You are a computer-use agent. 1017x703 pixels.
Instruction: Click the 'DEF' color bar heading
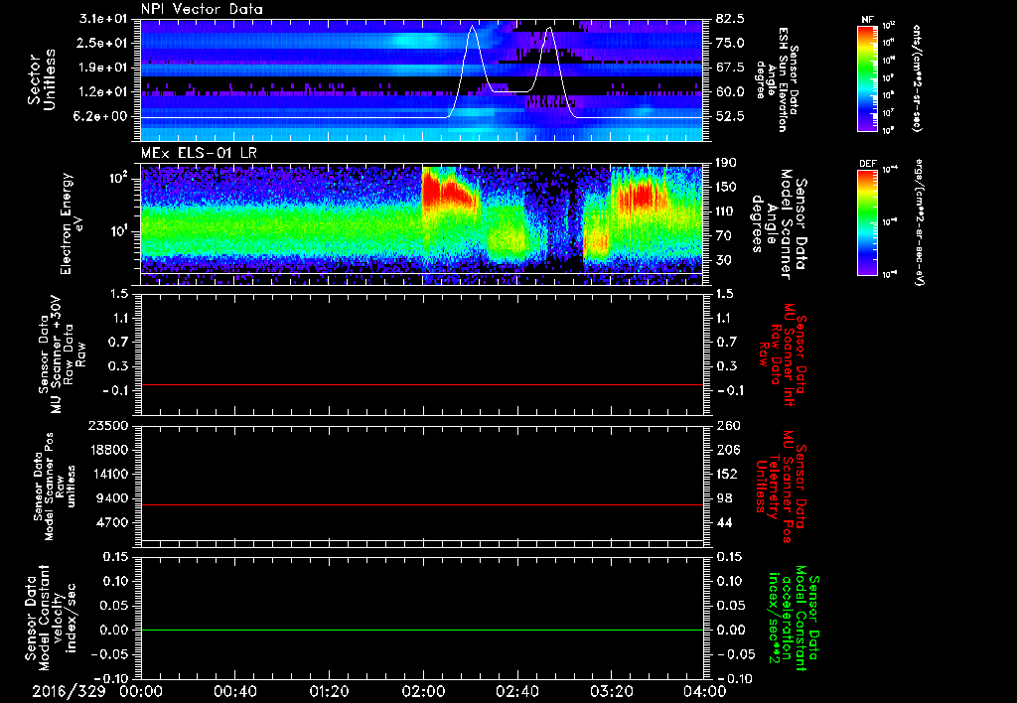pos(868,164)
